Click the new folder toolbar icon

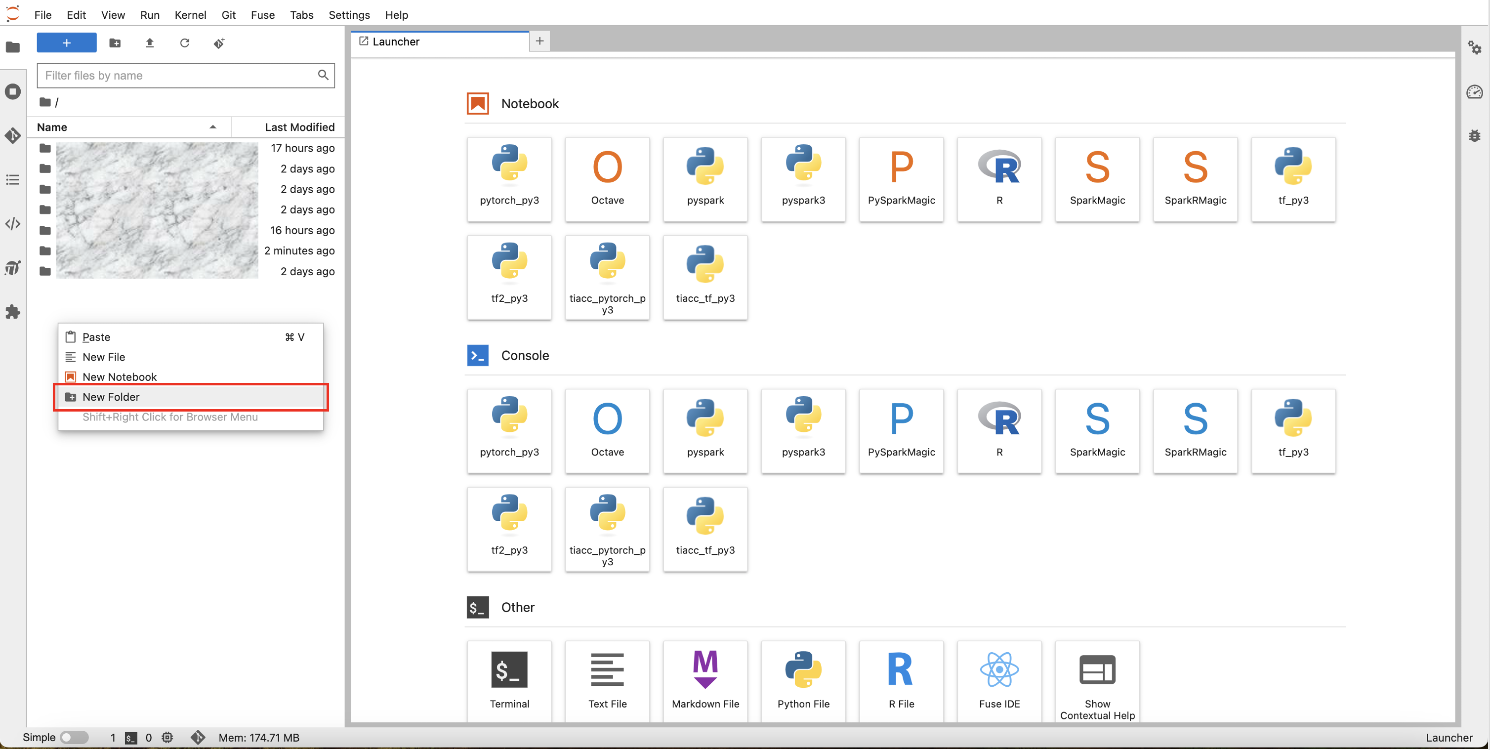tap(115, 43)
